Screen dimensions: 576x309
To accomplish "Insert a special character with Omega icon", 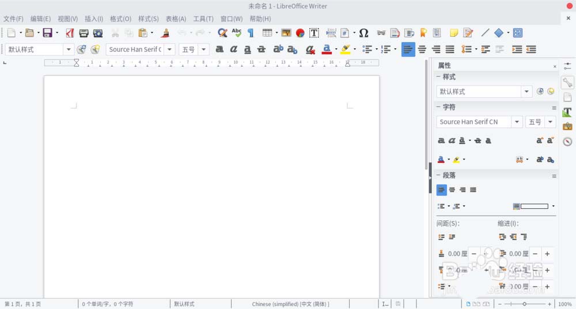I will pos(363,33).
